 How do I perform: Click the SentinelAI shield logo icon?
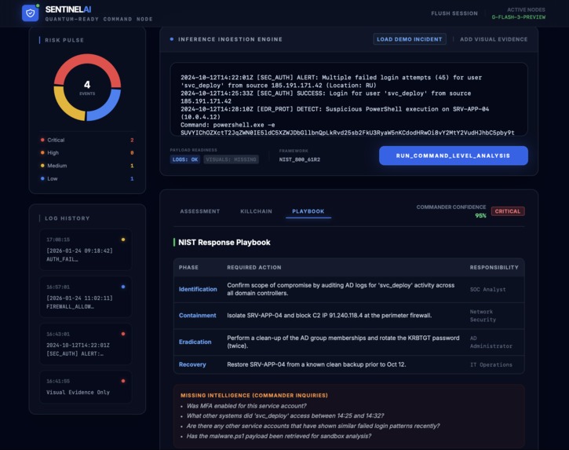click(x=30, y=13)
